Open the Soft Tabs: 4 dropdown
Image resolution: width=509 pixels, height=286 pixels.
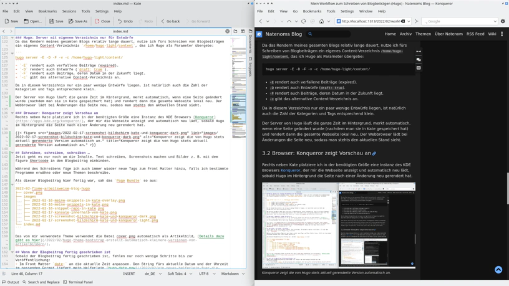pos(180,274)
